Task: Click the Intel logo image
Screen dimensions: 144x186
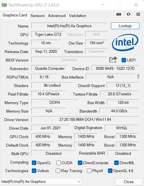Action: click(125, 43)
